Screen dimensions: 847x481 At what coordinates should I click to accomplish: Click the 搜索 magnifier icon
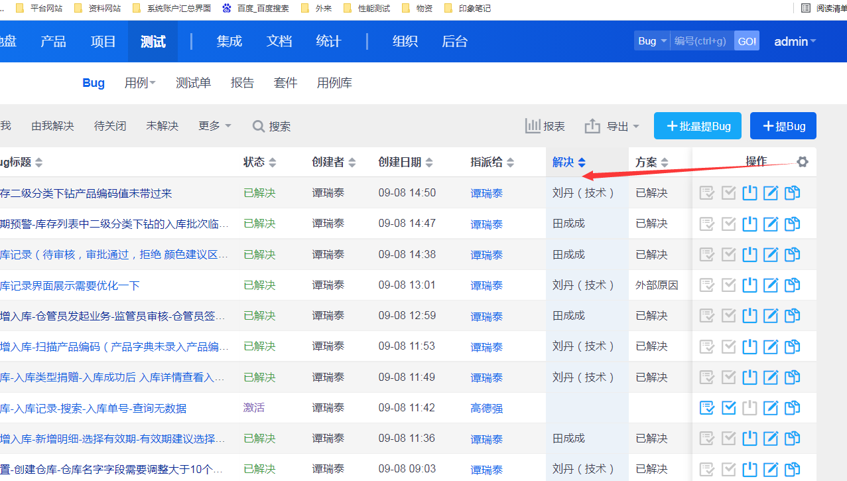[259, 126]
